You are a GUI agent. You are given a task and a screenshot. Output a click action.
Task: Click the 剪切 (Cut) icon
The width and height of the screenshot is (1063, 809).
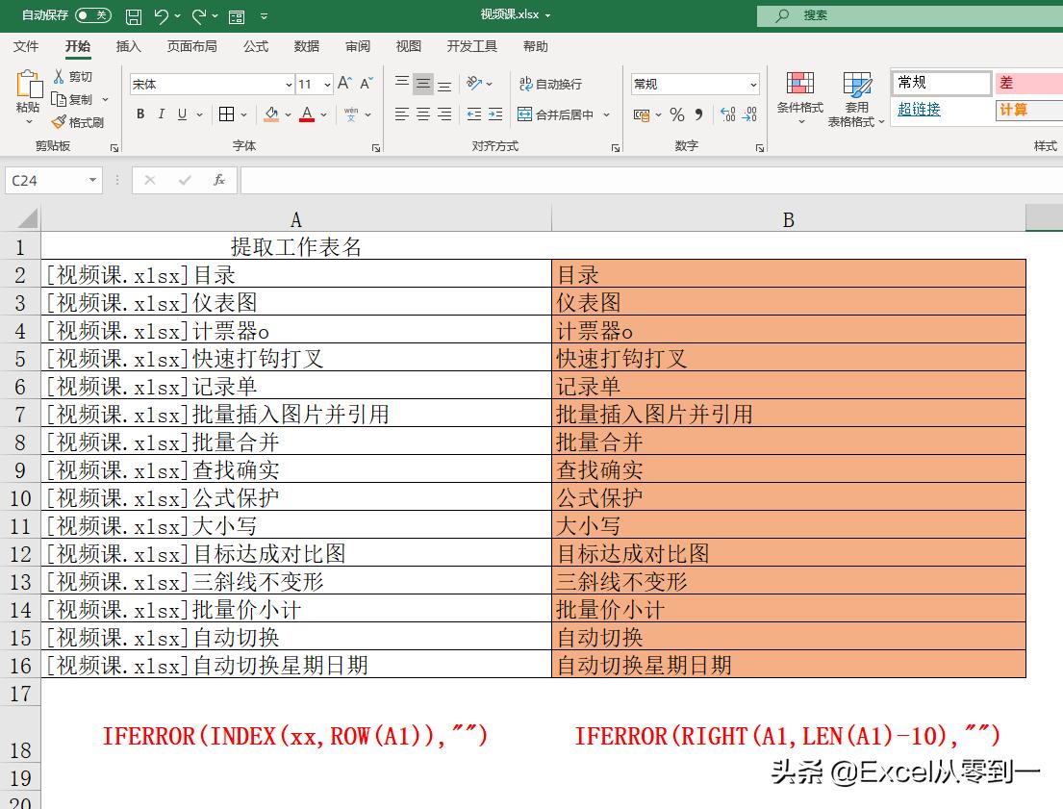click(77, 76)
